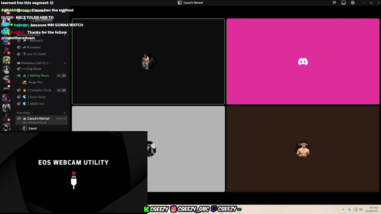Add a channel to Grace Boyz category

pyautogui.click(x=65, y=113)
